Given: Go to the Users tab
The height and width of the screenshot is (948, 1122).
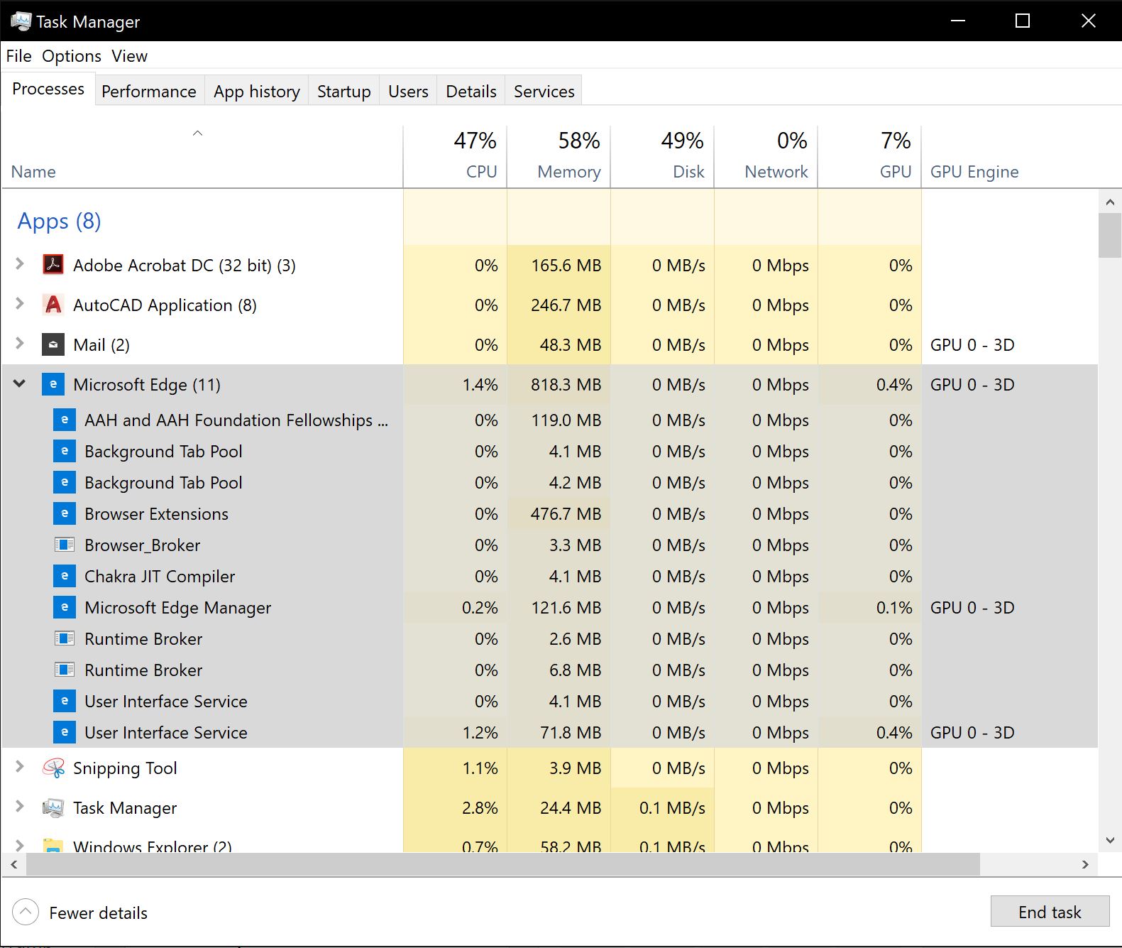Looking at the screenshot, I should click(408, 91).
